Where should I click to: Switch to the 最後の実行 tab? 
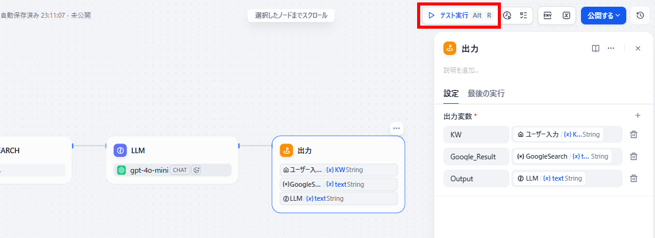tap(486, 94)
